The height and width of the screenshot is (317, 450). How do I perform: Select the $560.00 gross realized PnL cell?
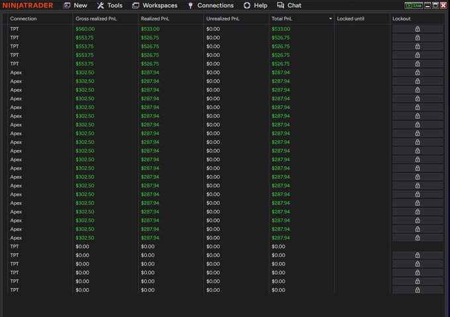pos(85,29)
